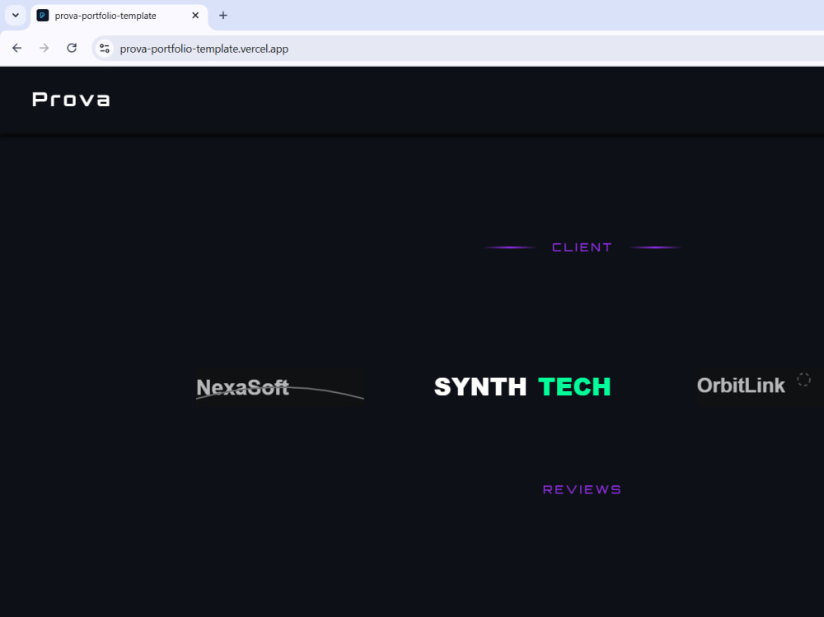The height and width of the screenshot is (617, 824).
Task: Open a new tab with plus icon
Action: coord(222,16)
